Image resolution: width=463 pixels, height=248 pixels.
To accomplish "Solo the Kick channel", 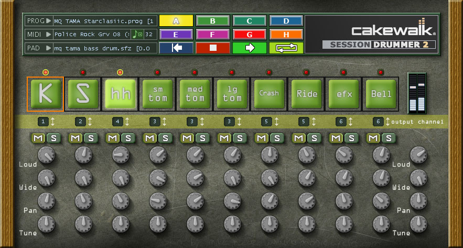I will pos(53,138).
